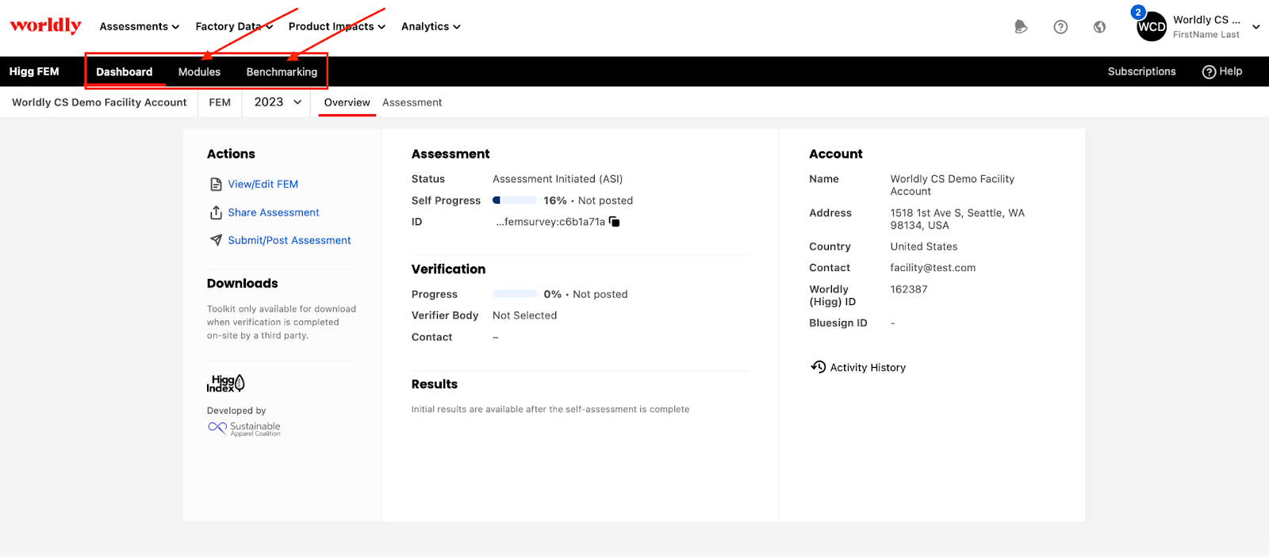Image resolution: width=1269 pixels, height=558 pixels.
Task: Click the Higg Index logo
Action: coord(226,384)
